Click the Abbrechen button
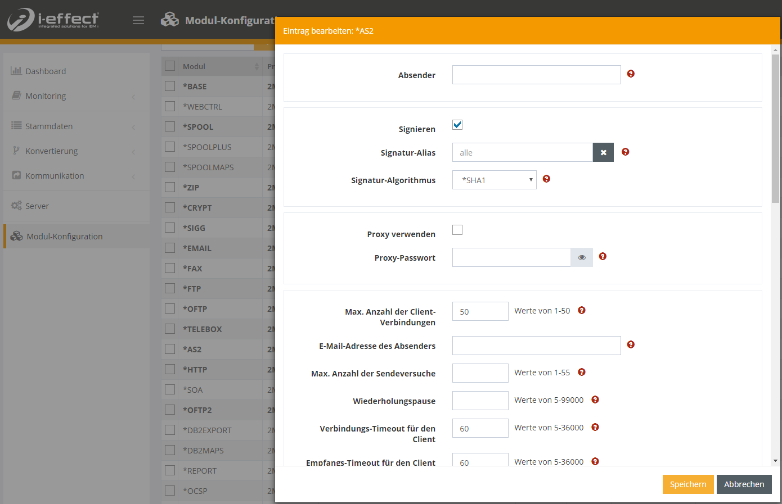Viewport: 782px width, 504px height. pyautogui.click(x=744, y=484)
